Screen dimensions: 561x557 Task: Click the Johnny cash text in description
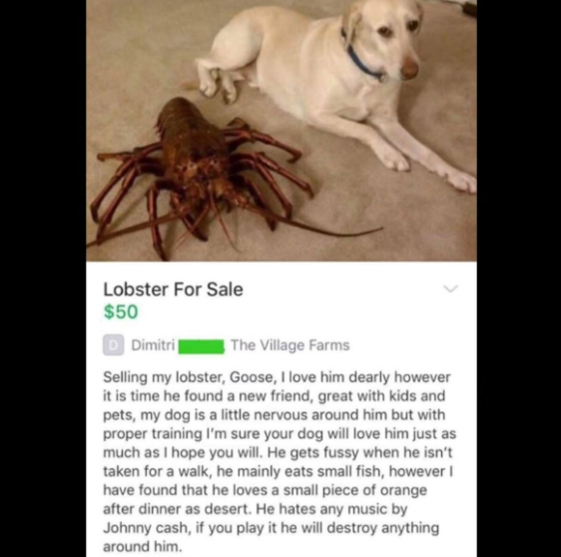coord(147,528)
